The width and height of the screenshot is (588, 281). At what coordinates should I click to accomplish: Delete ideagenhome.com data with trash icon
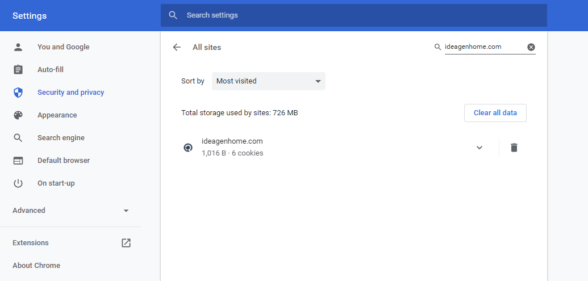pos(514,148)
